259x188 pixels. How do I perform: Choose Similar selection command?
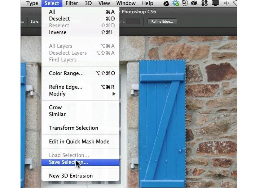pos(80,114)
